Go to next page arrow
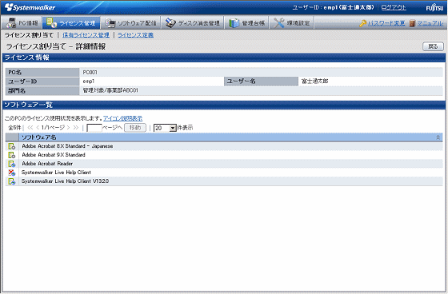The height and width of the screenshot is (294, 448). click(x=68, y=128)
